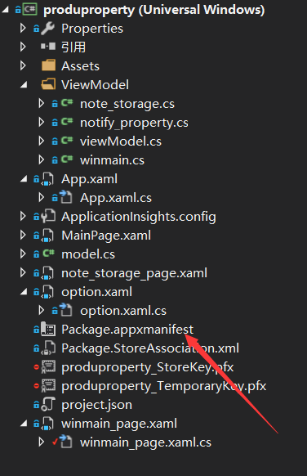Select the model.cs file

click(88, 254)
